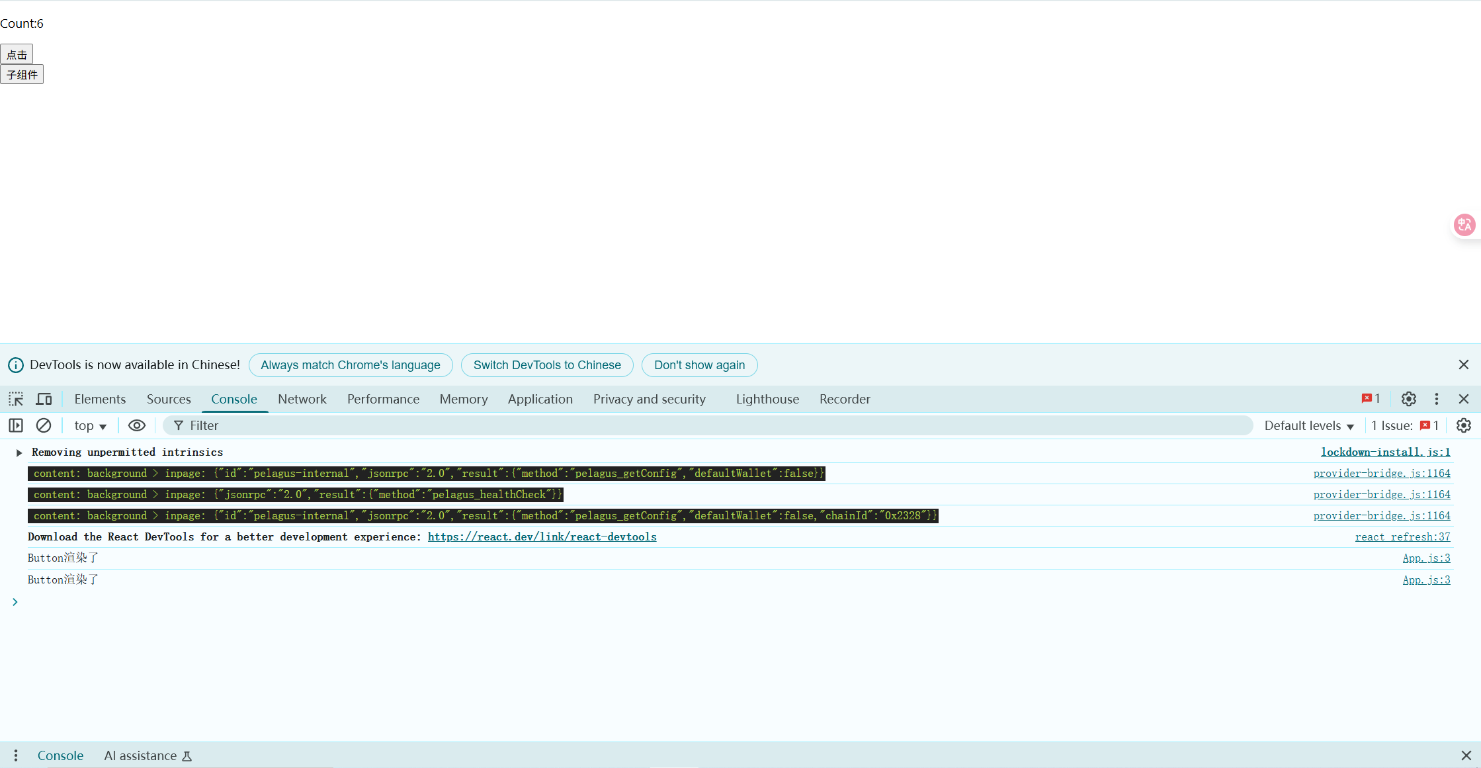Viewport: 1481px width, 768px height.
Task: Show console sidebar panel icon
Action: click(16, 425)
